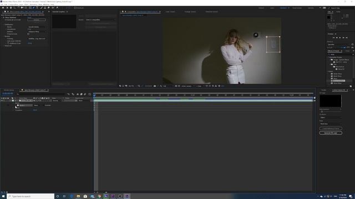355x199 pixels.
Task: Open the layer blending Mode dropdown
Action: (x=57, y=101)
